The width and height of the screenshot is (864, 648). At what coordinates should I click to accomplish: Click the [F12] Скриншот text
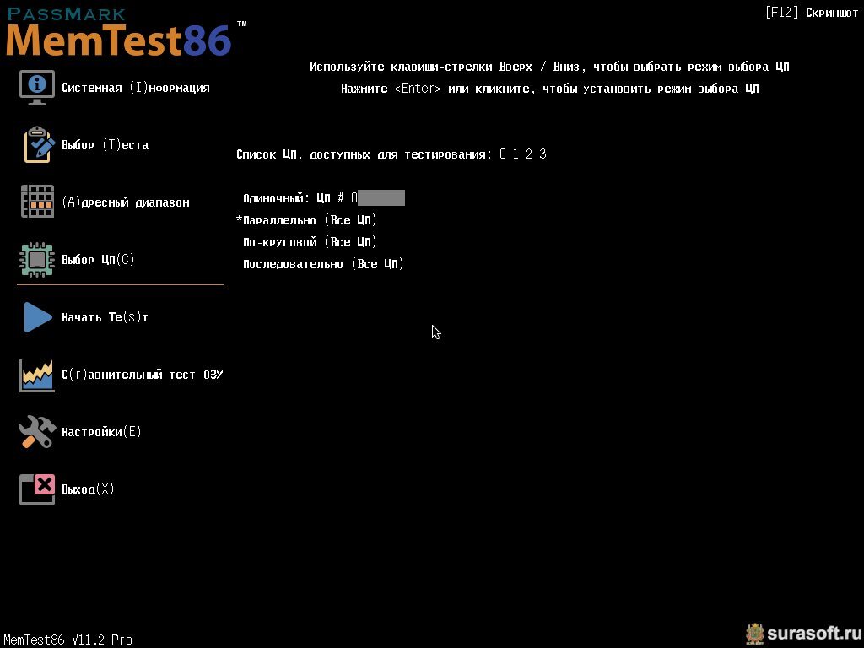(x=812, y=12)
